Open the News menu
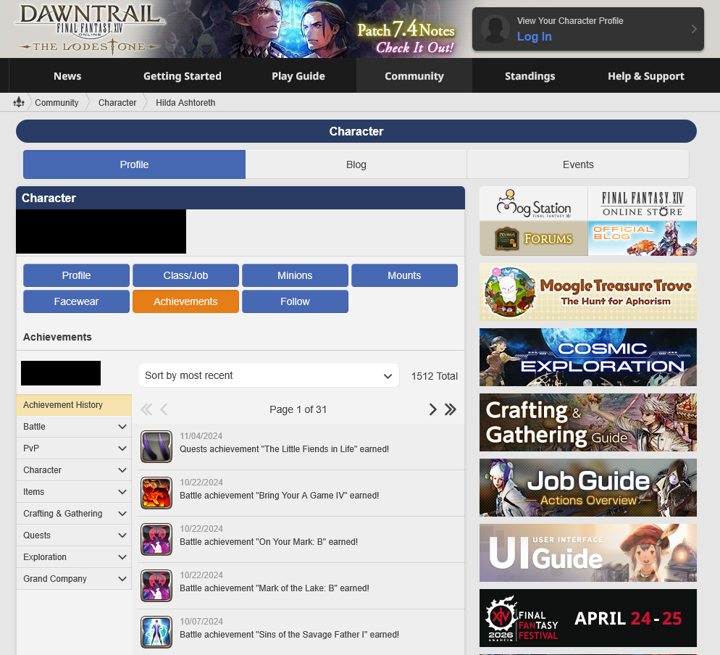 (67, 76)
